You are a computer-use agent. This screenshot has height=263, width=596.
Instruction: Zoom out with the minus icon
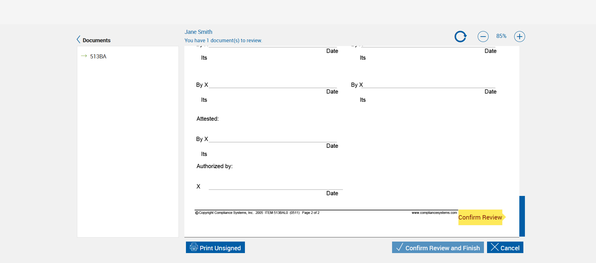(x=483, y=37)
